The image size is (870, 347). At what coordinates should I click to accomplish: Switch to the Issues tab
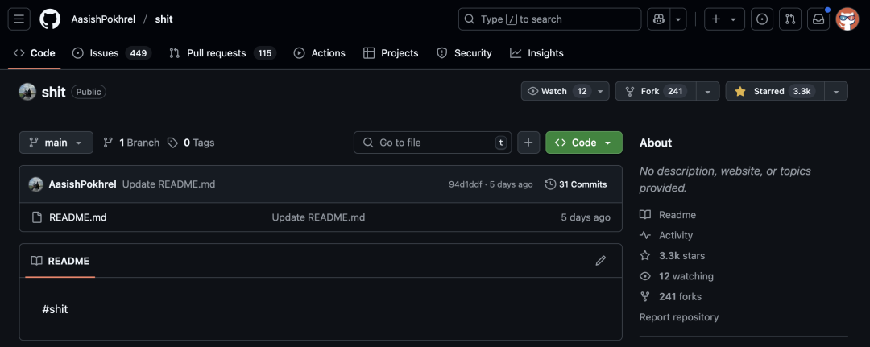[x=111, y=53]
